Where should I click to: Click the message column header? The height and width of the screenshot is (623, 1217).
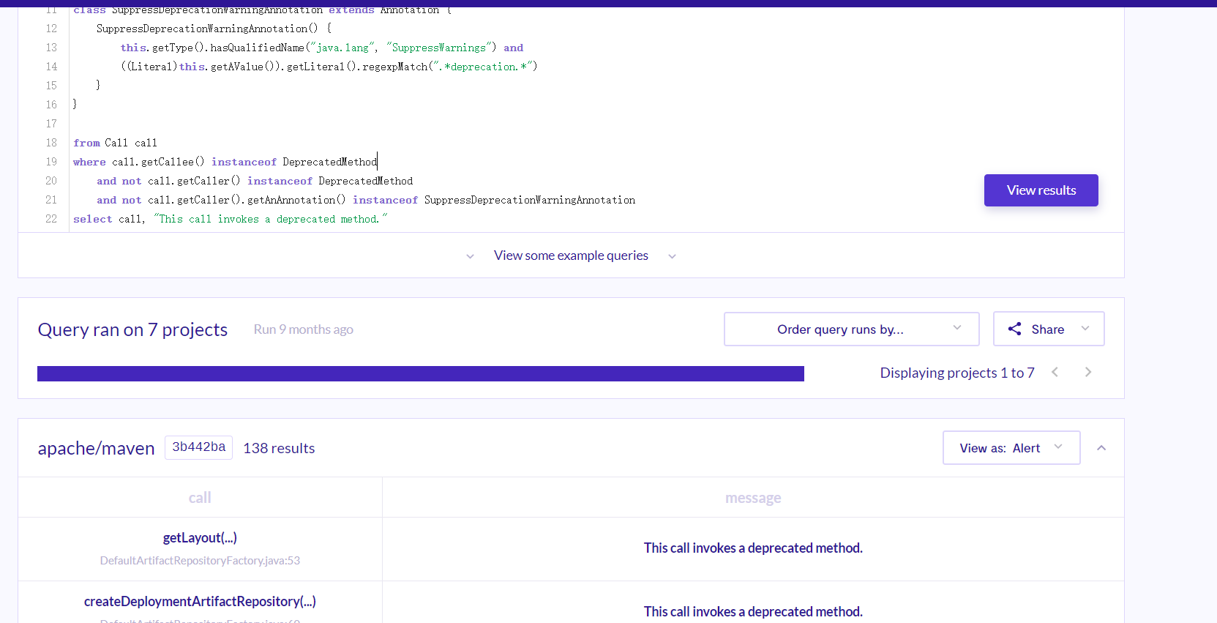coord(753,498)
